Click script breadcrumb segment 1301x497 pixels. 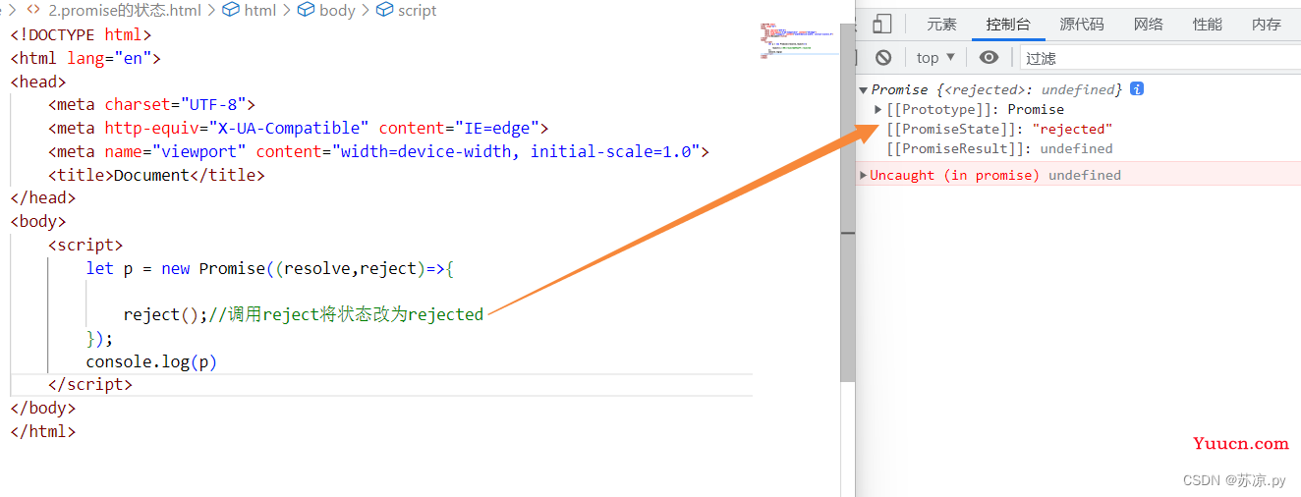[418, 10]
